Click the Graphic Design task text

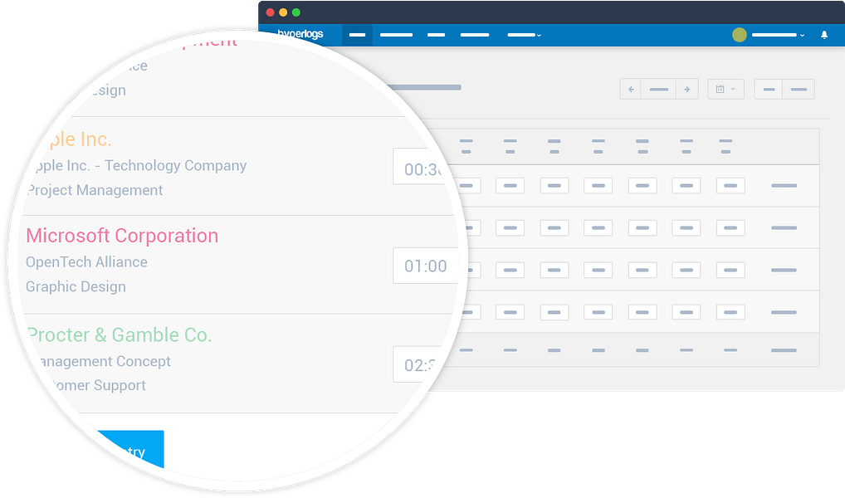[x=76, y=286]
